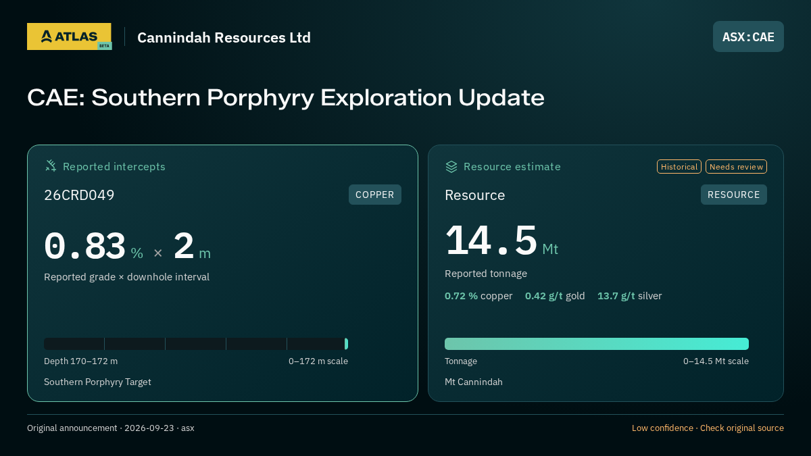The height and width of the screenshot is (456, 811).
Task: Click the 26CRD049 hole ID
Action: [79, 195]
